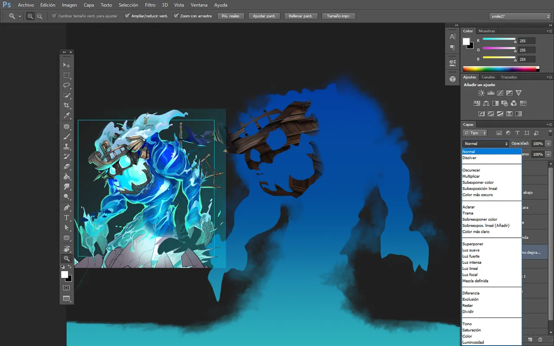Select the Path Selection tool
The height and width of the screenshot is (346, 554).
coord(67,227)
